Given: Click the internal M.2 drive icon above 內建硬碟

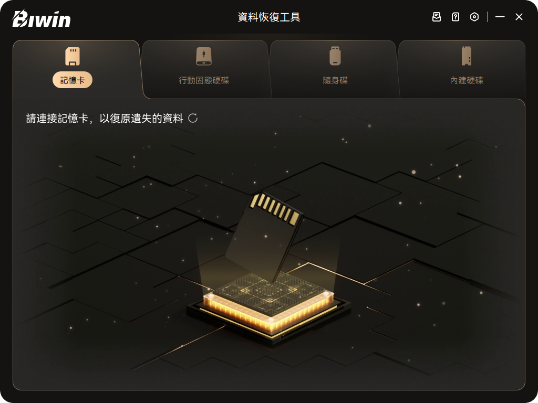Looking at the screenshot, I should [467, 56].
